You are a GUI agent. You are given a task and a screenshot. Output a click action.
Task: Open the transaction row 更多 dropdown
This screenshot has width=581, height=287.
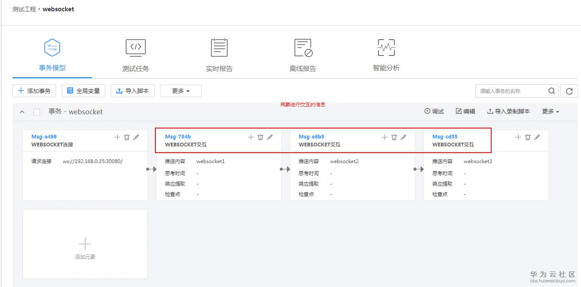551,111
